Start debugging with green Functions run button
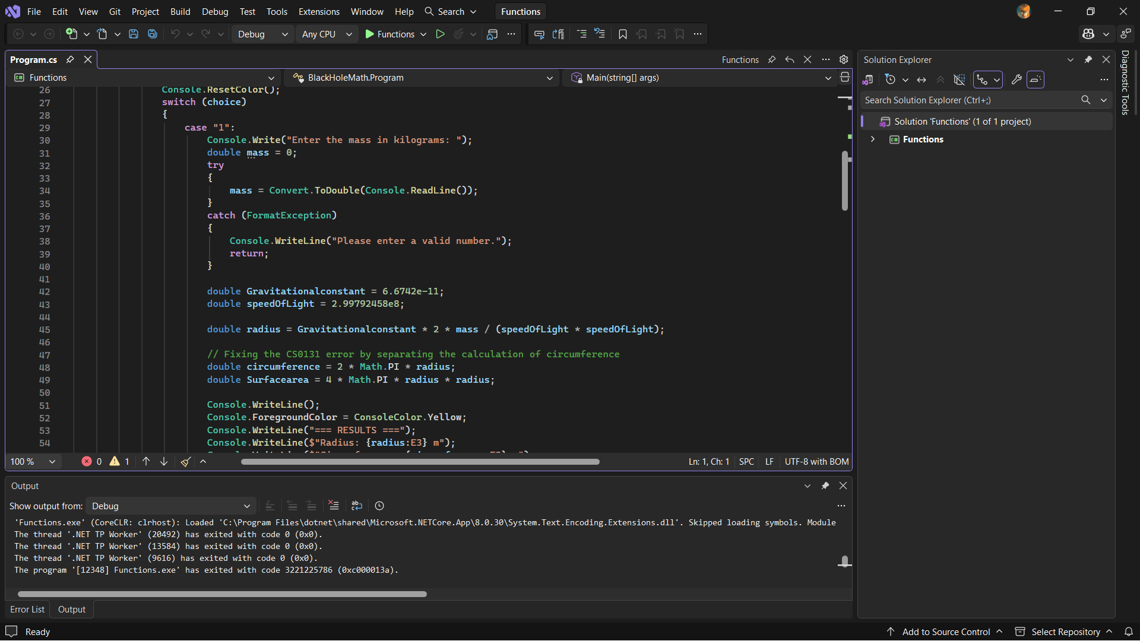Image resolution: width=1140 pixels, height=641 pixels. pos(390,34)
